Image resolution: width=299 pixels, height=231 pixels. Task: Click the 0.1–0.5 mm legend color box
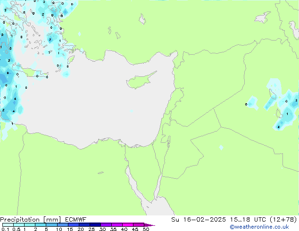[8, 225]
